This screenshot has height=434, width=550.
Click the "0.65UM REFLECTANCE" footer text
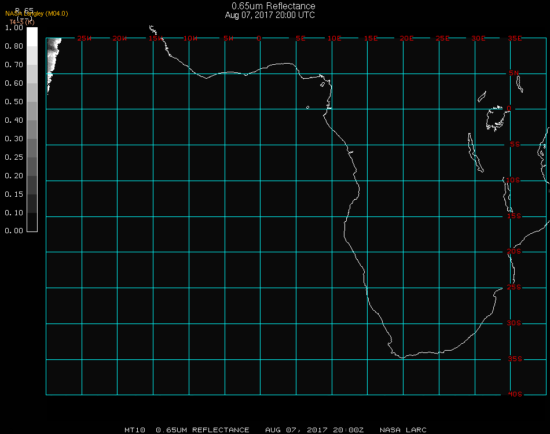point(203,430)
